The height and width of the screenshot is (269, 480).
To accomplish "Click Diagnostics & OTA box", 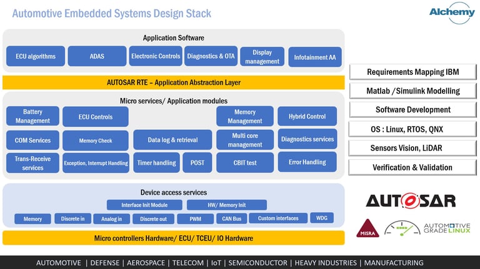I will [x=211, y=56].
